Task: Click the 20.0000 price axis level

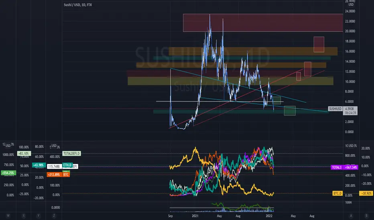Action: pos(350,31)
